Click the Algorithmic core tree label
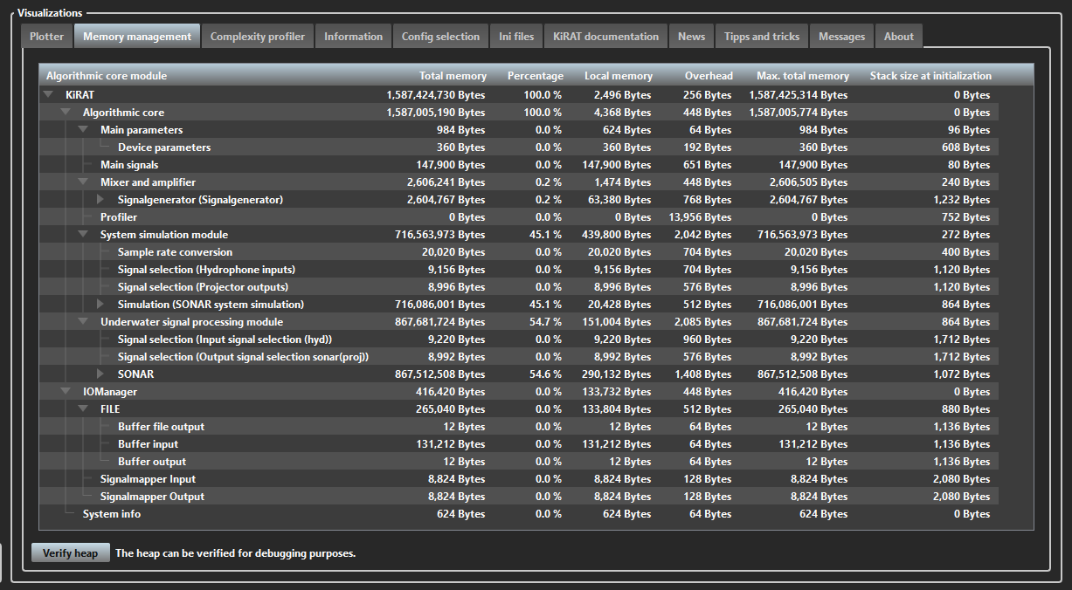The height and width of the screenshot is (590, 1072). [x=123, y=112]
